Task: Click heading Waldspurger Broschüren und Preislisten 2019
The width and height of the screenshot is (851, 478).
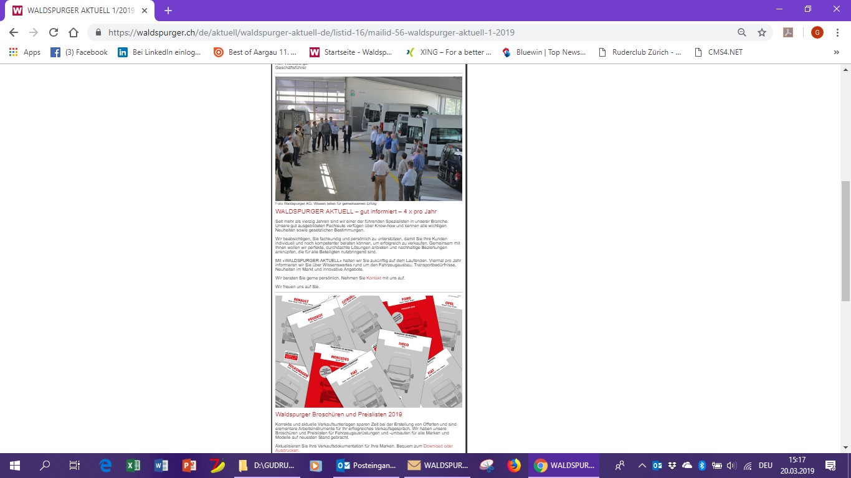Action: 338,414
